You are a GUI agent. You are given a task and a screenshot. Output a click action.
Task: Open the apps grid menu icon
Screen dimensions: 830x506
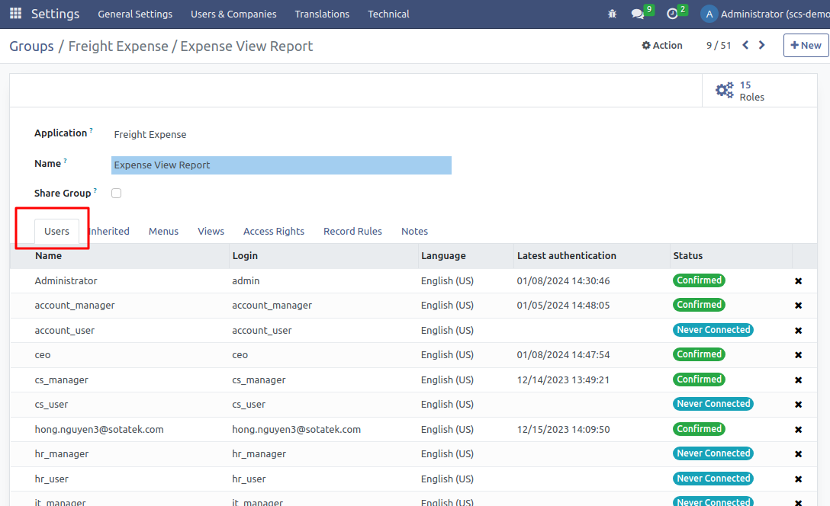pyautogui.click(x=15, y=14)
